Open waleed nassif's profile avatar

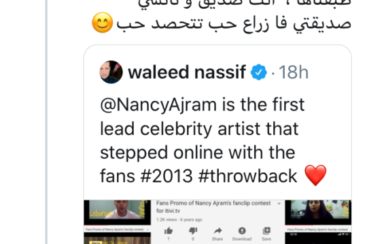pyautogui.click(x=111, y=72)
